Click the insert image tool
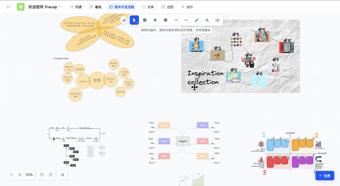The width and height of the screenshot is (340, 186). pos(217,20)
